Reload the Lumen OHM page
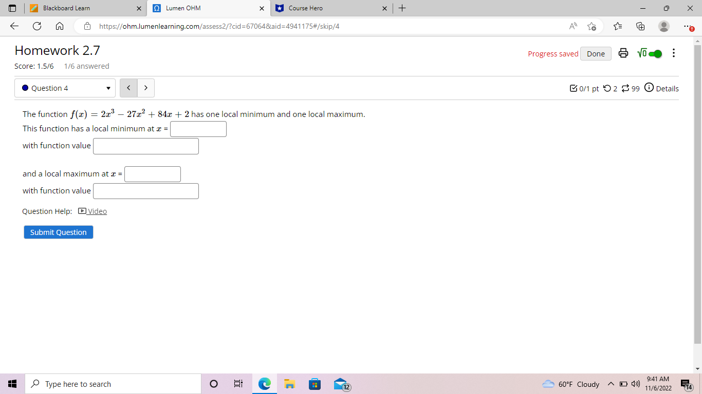Viewport: 702px width, 394px height. (37, 26)
